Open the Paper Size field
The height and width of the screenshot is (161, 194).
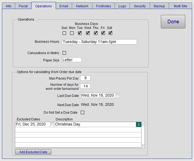pyautogui.click(x=72, y=60)
